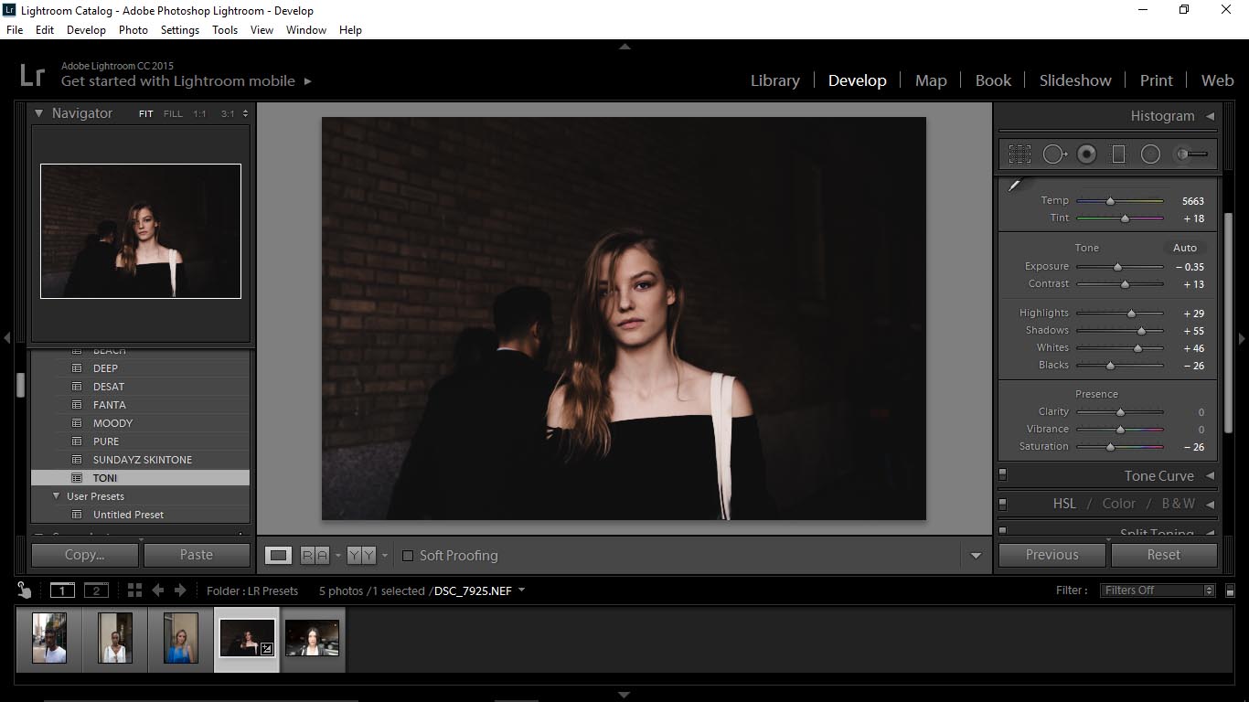The width and height of the screenshot is (1249, 702).
Task: Open Before/After options dropdown arrow
Action: (x=337, y=555)
